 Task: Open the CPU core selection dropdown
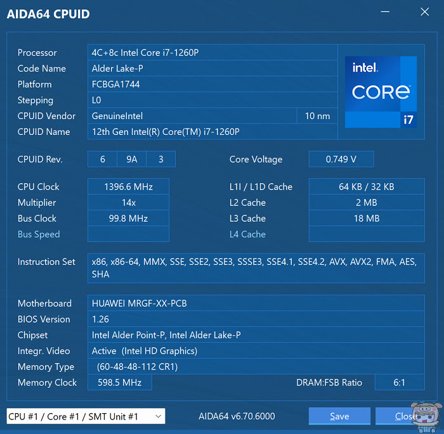(x=86, y=416)
